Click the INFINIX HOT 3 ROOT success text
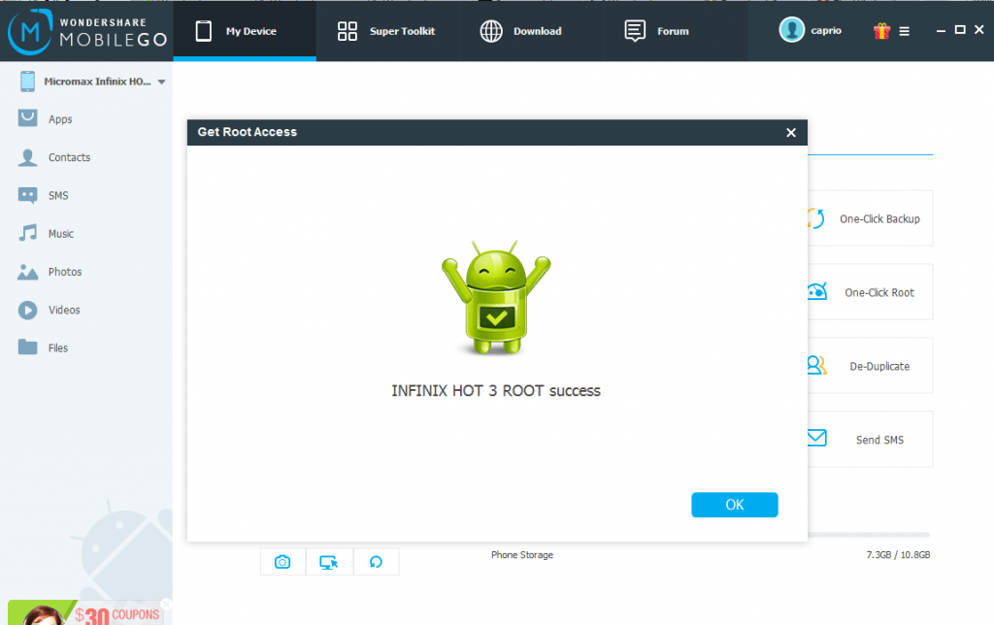 point(496,390)
